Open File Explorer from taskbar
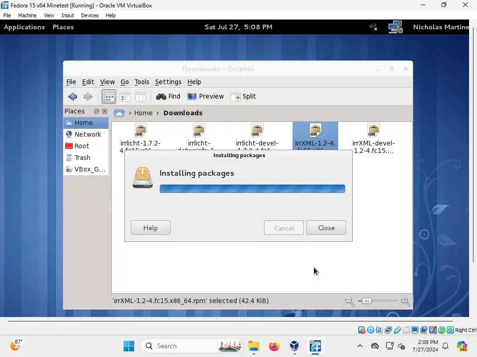Viewport: 477px width, 357px height. [x=253, y=346]
